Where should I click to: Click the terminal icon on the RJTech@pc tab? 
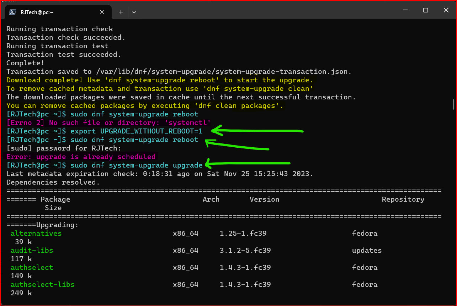pos(12,12)
